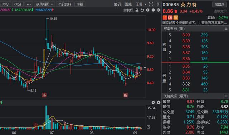Zoom in chart with plus icon

(x=148, y=10)
